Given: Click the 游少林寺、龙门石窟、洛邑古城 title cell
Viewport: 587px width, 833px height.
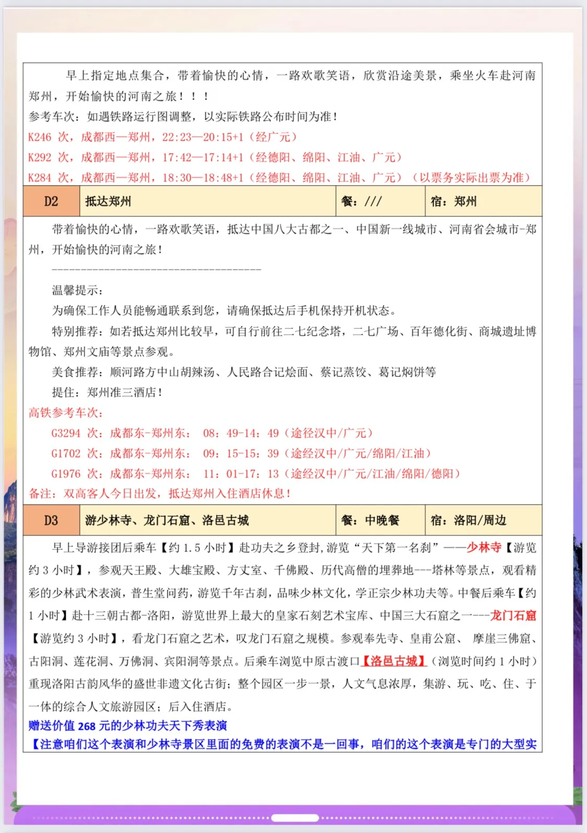Looking at the screenshot, I should 208,520.
